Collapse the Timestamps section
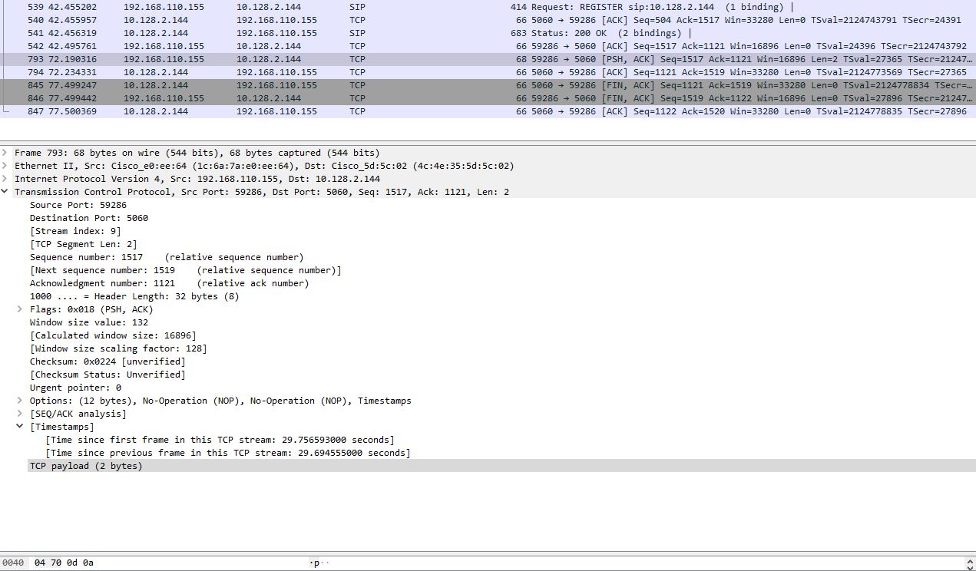The image size is (976, 571). pos(19,426)
